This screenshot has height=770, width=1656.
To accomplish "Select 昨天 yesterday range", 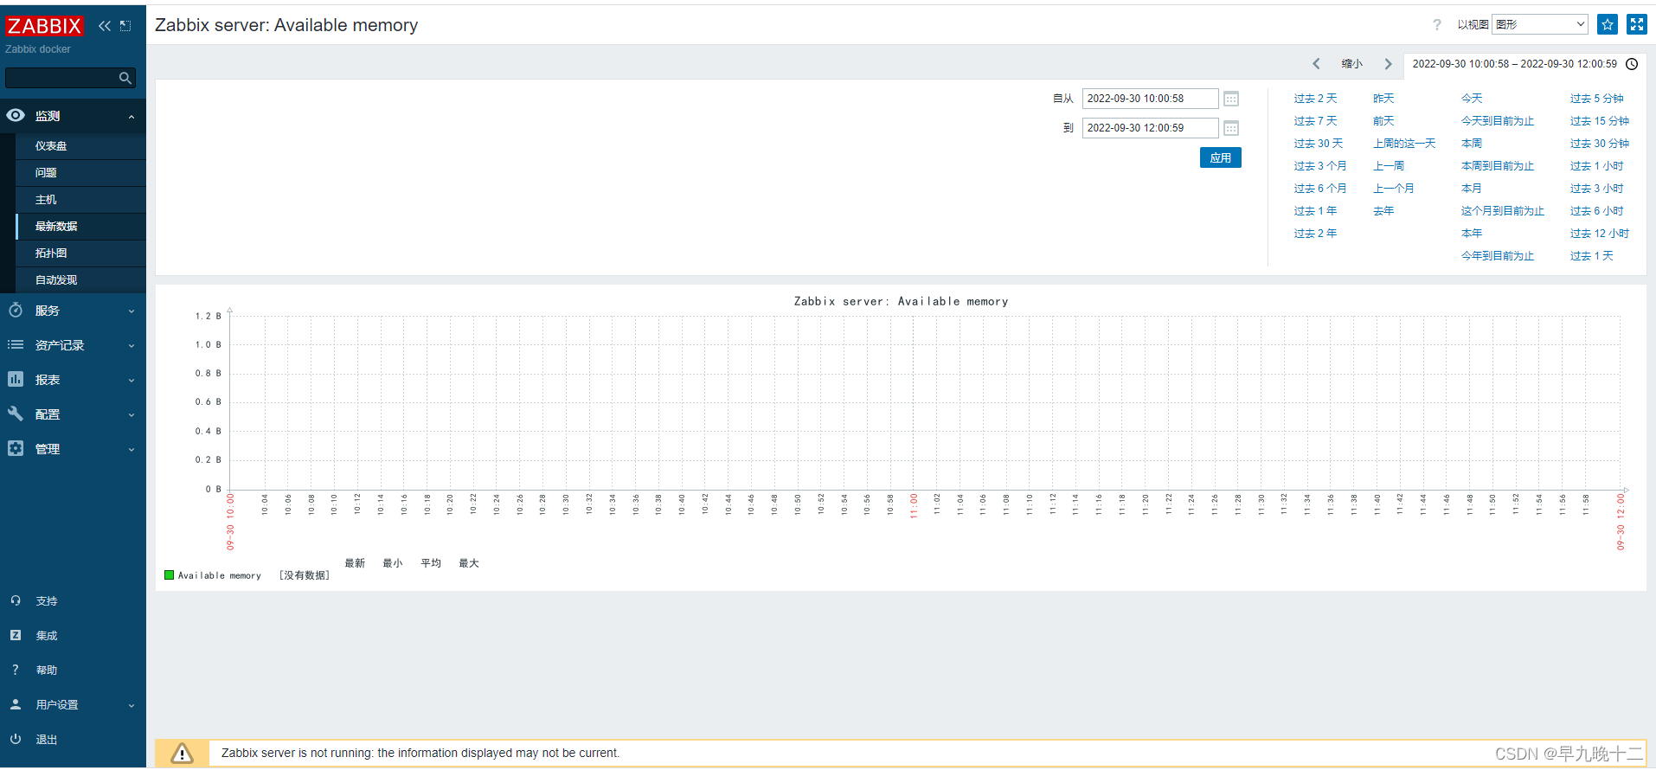I will pyautogui.click(x=1383, y=99).
